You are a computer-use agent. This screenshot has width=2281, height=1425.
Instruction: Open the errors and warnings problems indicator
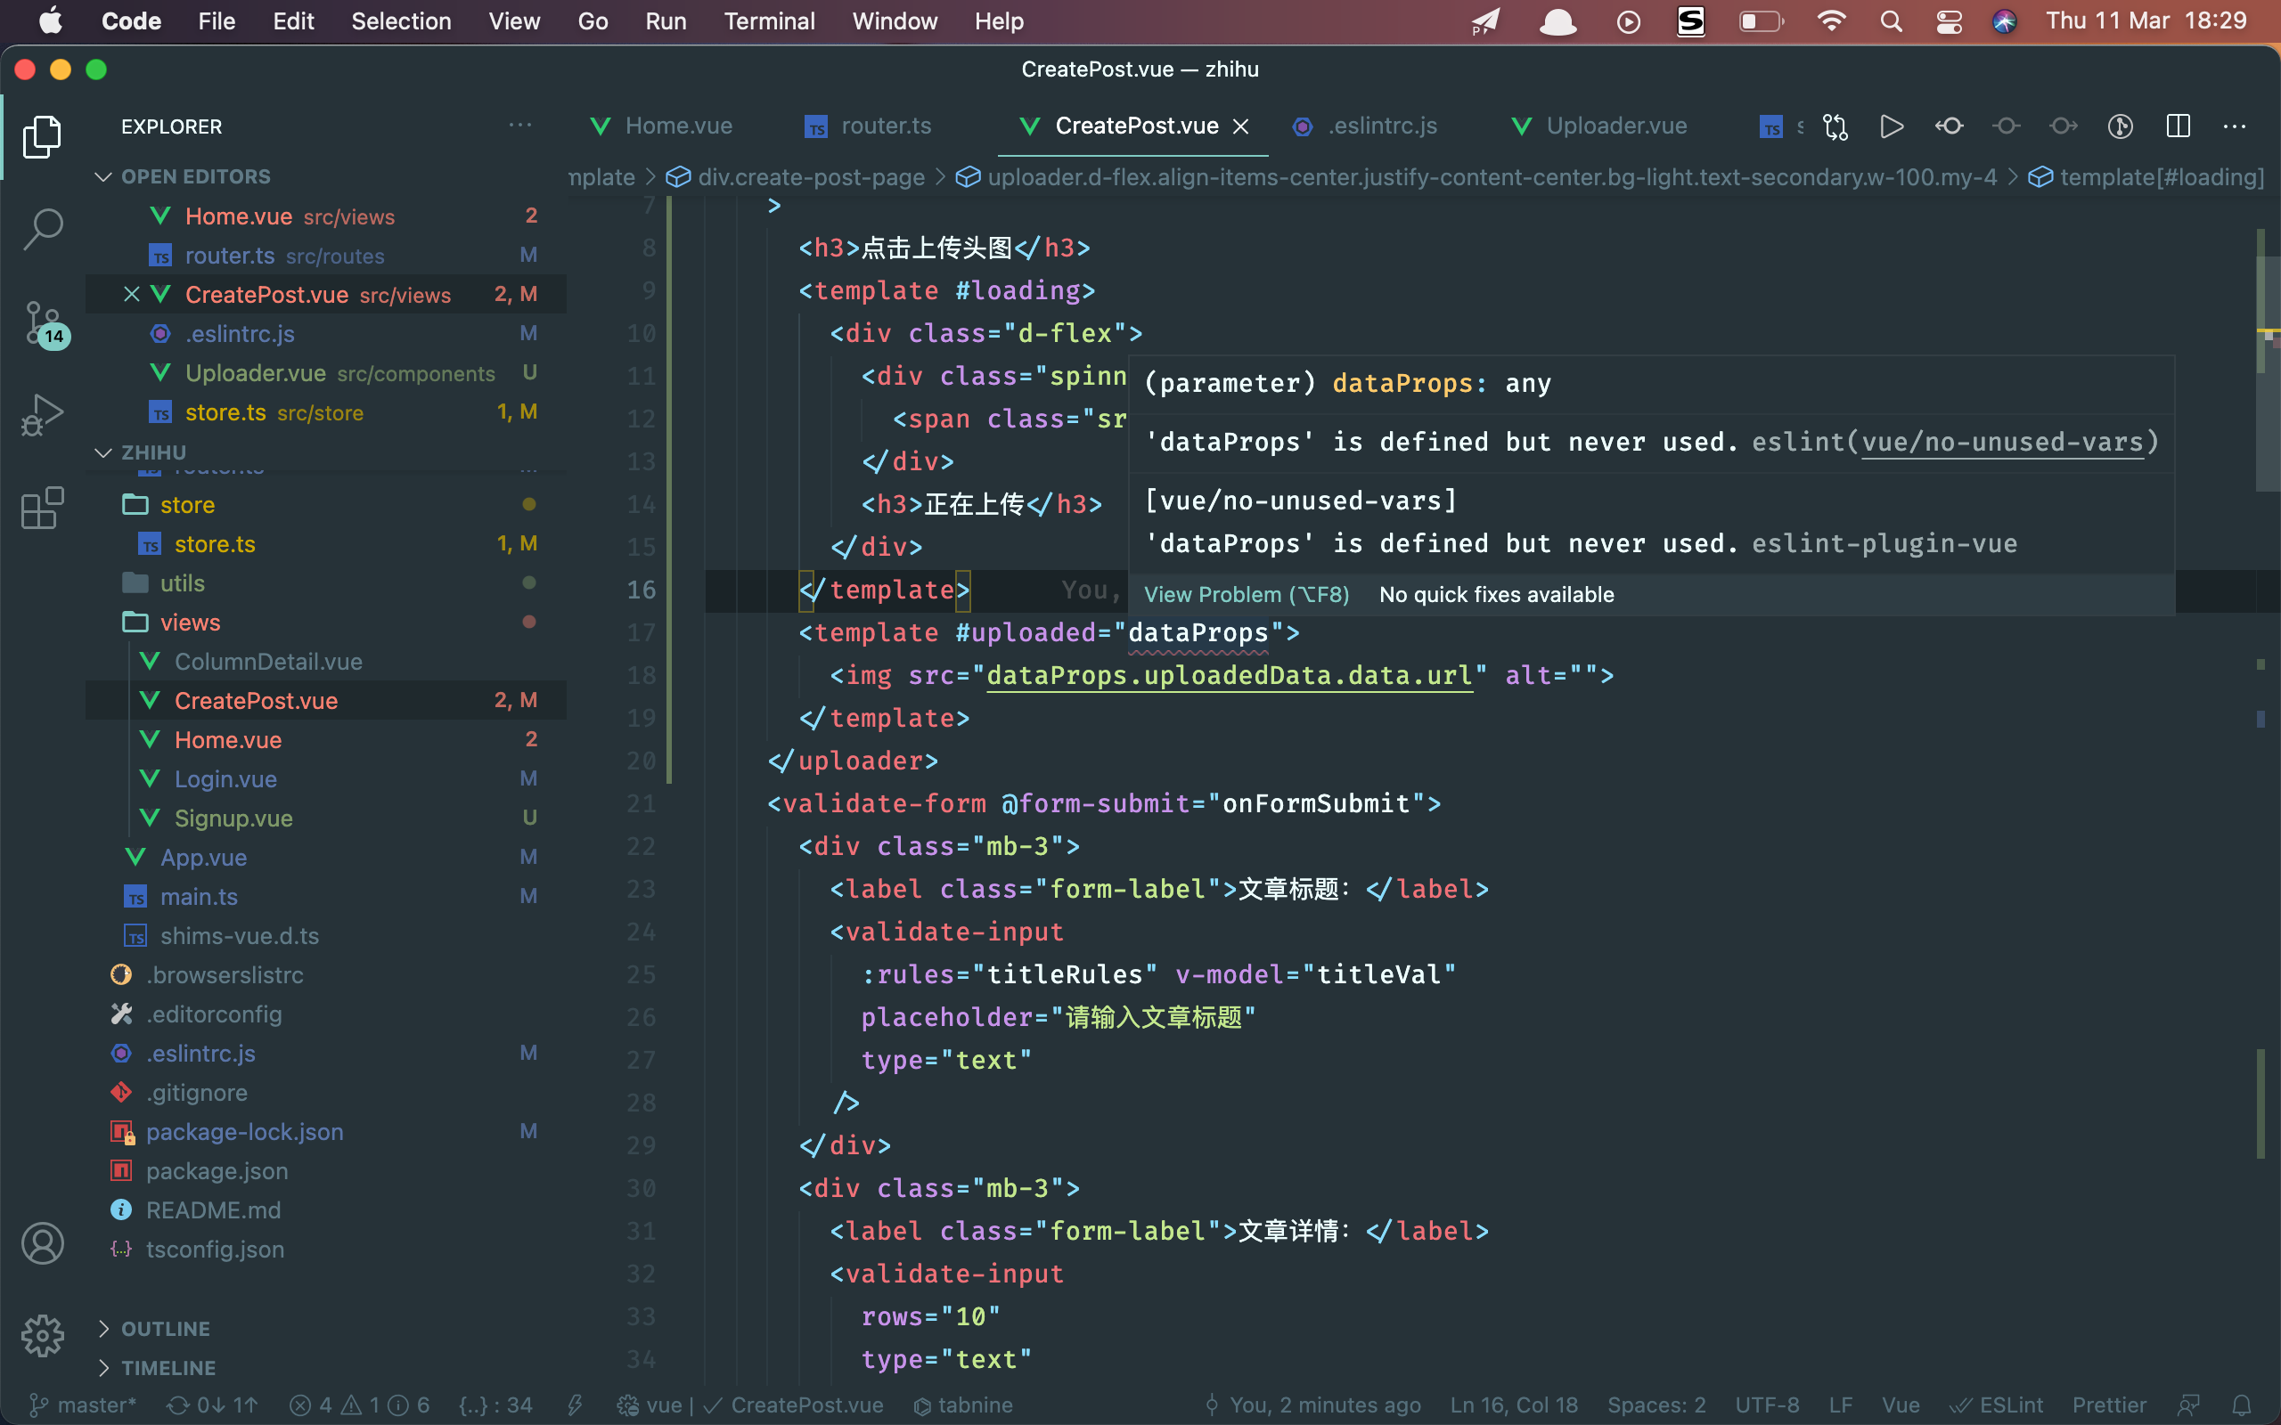point(359,1405)
